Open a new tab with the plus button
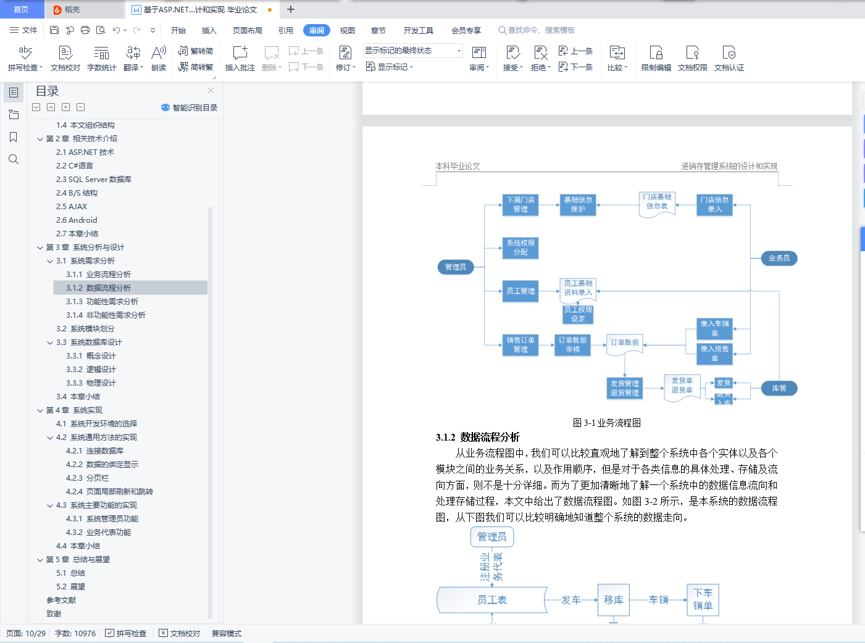Screen dimensions: 865x643 pos(291,9)
